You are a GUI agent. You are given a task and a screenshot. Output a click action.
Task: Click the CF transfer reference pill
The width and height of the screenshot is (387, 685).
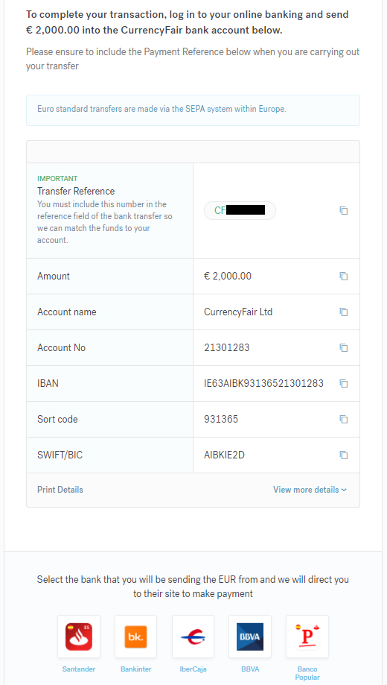tap(240, 210)
